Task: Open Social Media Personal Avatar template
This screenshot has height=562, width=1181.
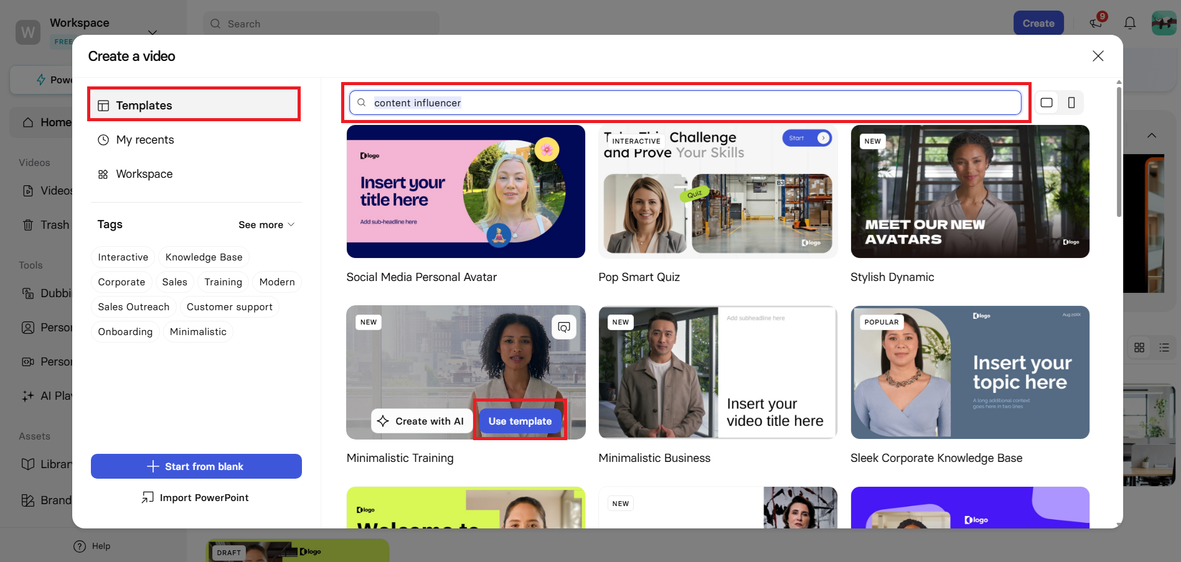Action: 466,191
